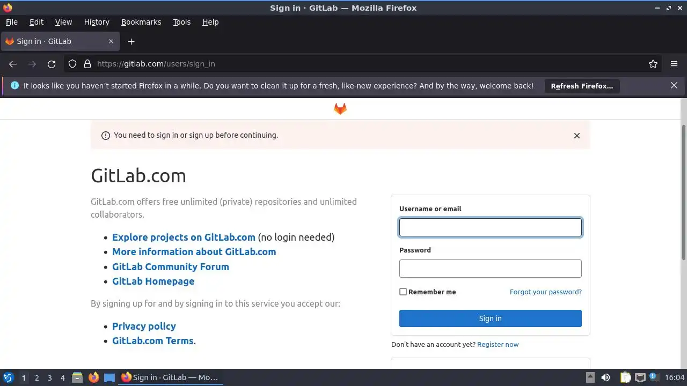Click the 16:04 clock
Image resolution: width=687 pixels, height=386 pixels.
click(x=675, y=377)
